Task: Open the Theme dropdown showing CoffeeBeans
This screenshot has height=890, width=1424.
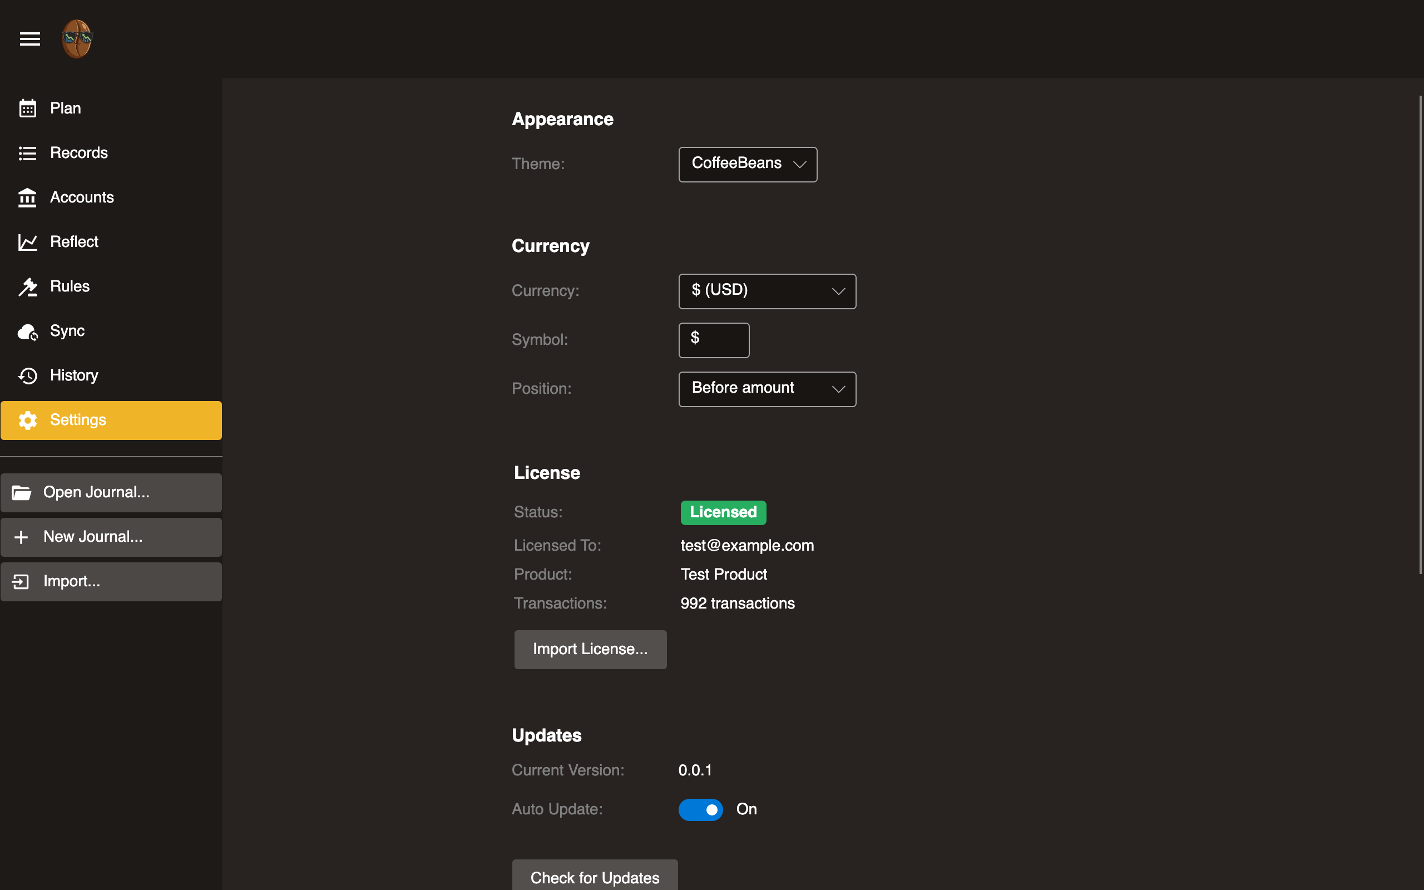Action: 747,164
